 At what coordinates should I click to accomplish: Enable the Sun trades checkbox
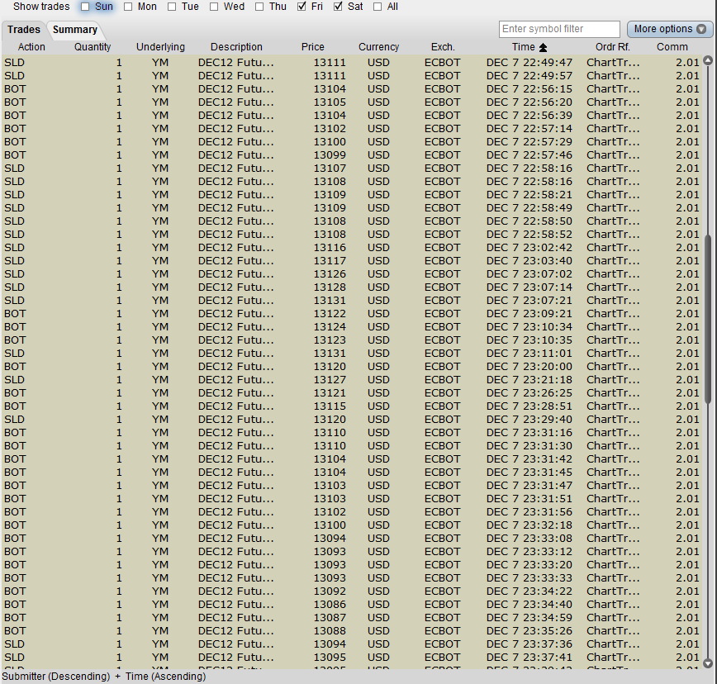click(85, 7)
